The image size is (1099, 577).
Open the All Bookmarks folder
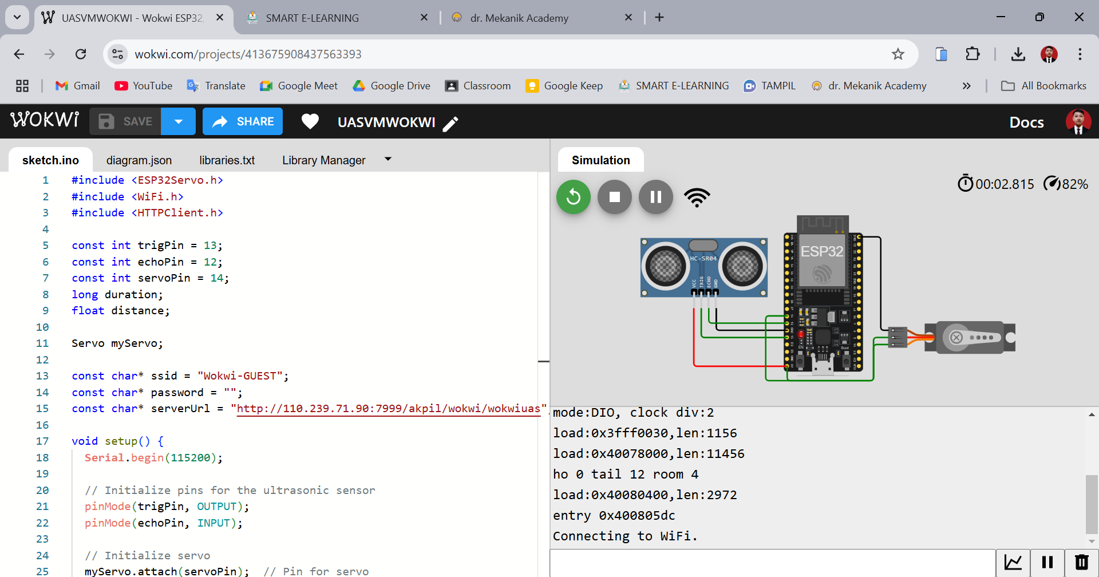coord(1043,86)
